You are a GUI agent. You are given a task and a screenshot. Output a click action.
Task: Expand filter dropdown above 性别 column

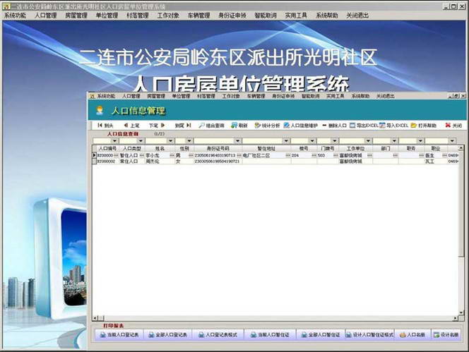189,141
